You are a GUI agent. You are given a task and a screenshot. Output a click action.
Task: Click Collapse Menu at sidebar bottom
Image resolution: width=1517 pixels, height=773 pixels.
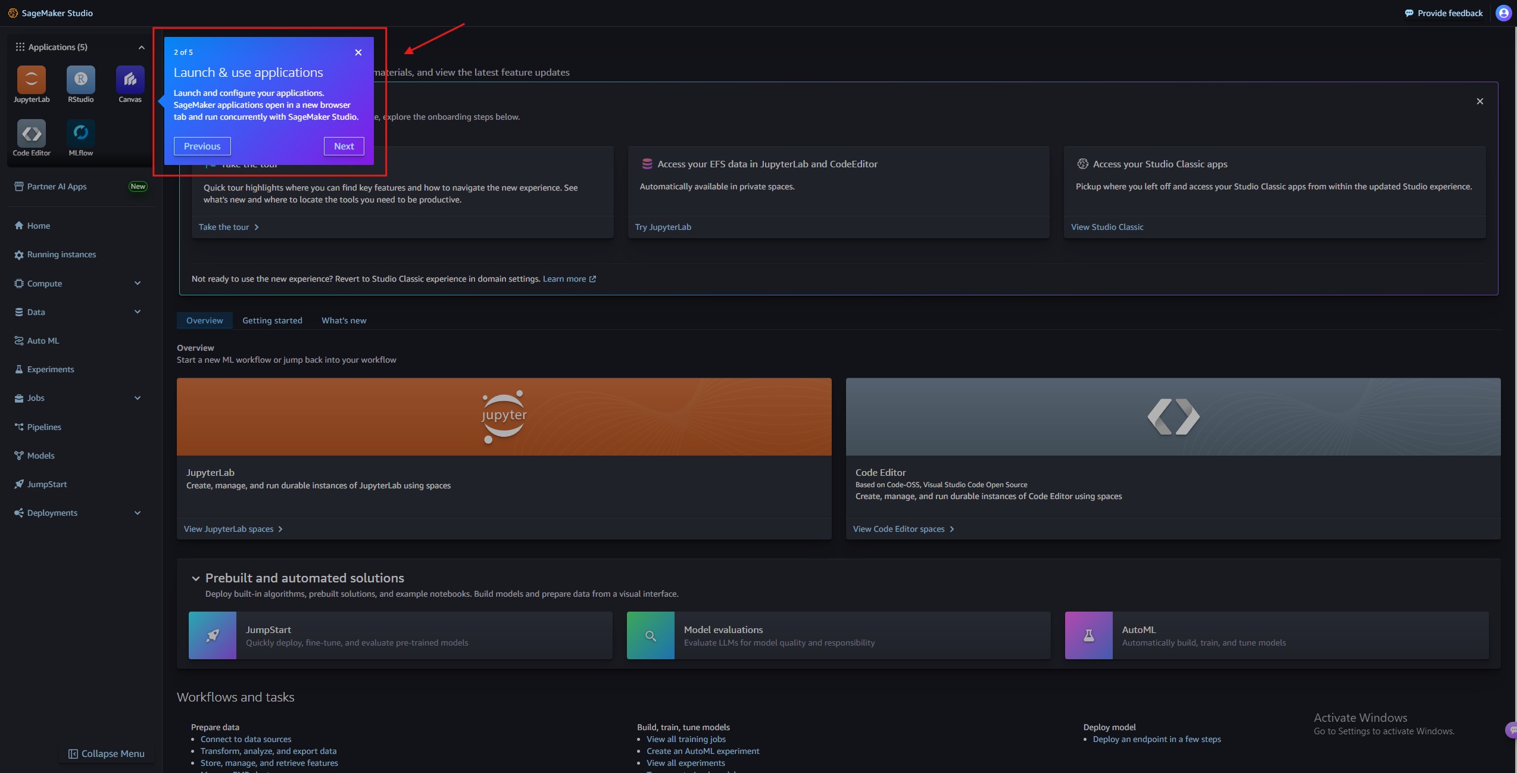tap(107, 754)
